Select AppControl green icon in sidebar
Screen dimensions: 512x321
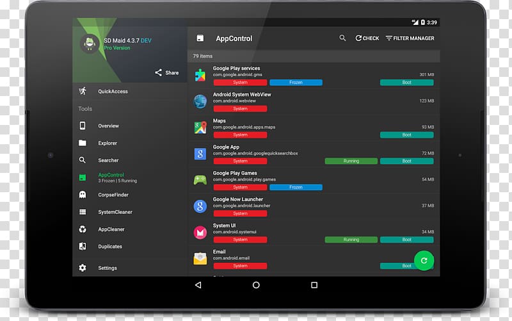tap(83, 177)
